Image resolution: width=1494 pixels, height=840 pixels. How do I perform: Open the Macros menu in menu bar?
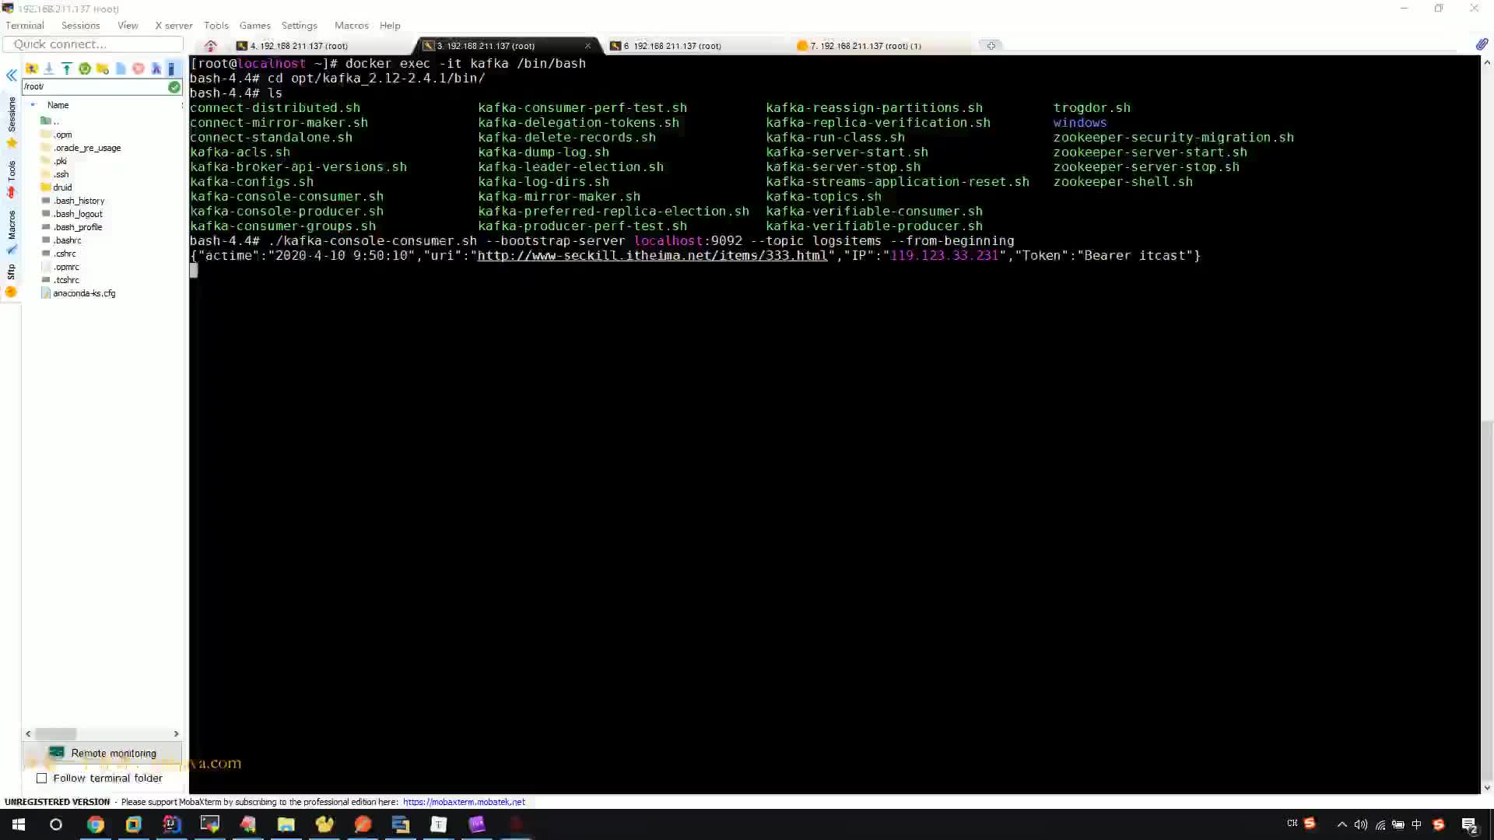coord(352,26)
